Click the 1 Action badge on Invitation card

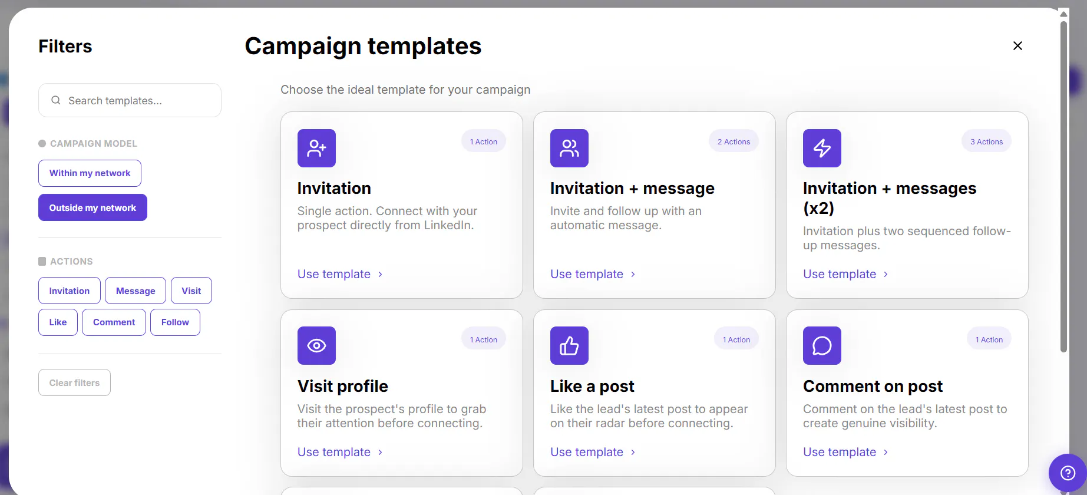pos(484,141)
